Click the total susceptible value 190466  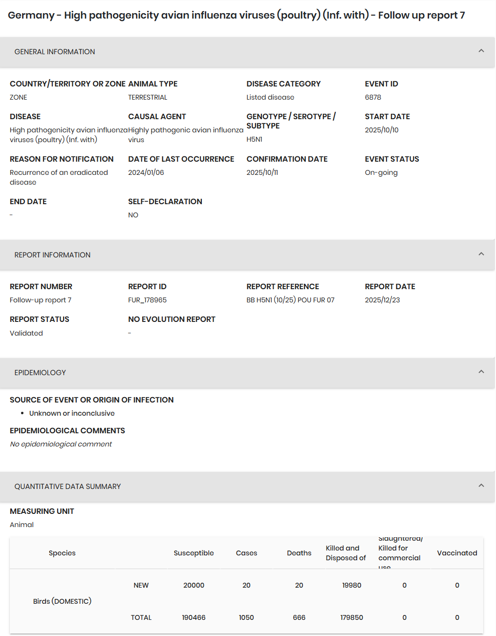[x=194, y=617]
